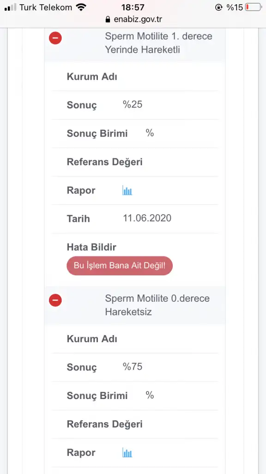Image resolution: width=266 pixels, height=474 pixels.
Task: Tap the lock icon beside enabiz.gov.tr
Action: (108, 19)
